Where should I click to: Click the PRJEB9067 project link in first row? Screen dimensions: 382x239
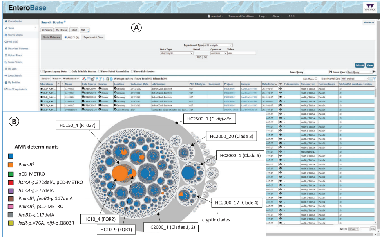[230, 89]
